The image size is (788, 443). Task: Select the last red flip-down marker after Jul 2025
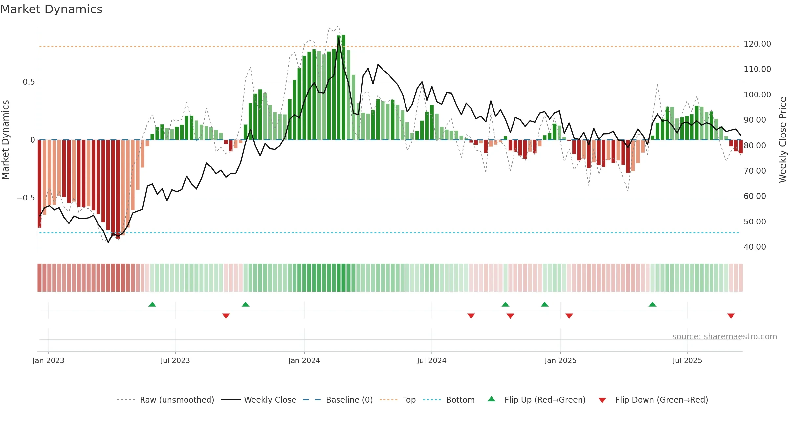(x=731, y=316)
